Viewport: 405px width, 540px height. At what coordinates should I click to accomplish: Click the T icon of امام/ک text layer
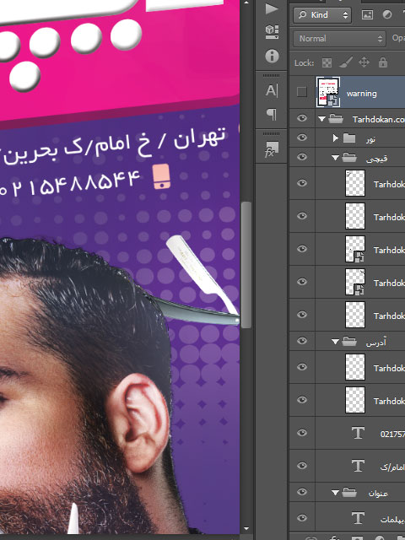358,466
